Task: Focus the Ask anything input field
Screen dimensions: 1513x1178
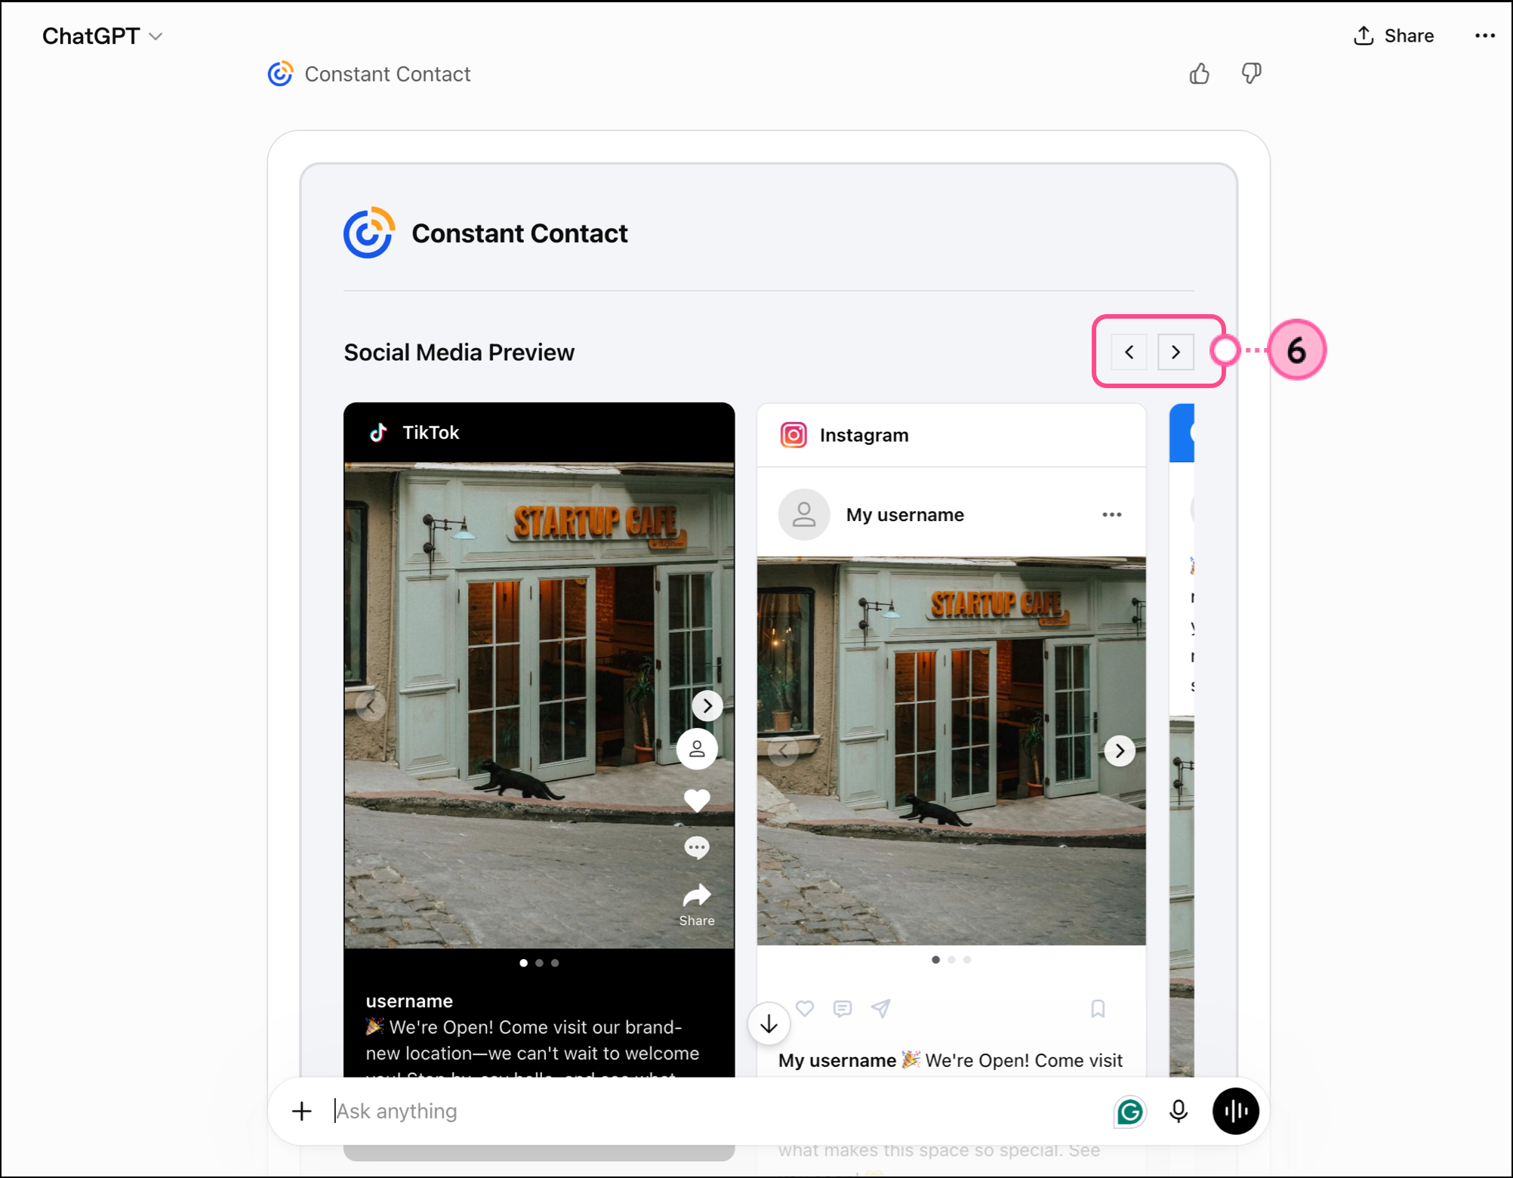Action: point(717,1111)
